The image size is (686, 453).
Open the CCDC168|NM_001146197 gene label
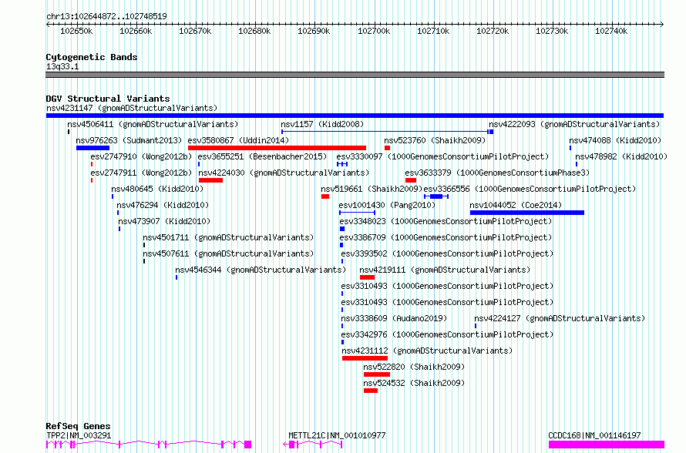[x=594, y=435]
